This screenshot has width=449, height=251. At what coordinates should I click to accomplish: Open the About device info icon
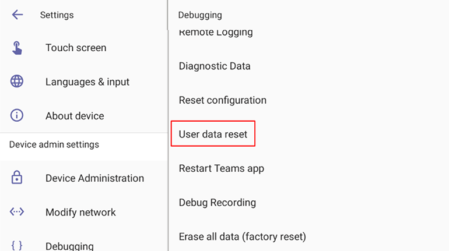click(17, 115)
